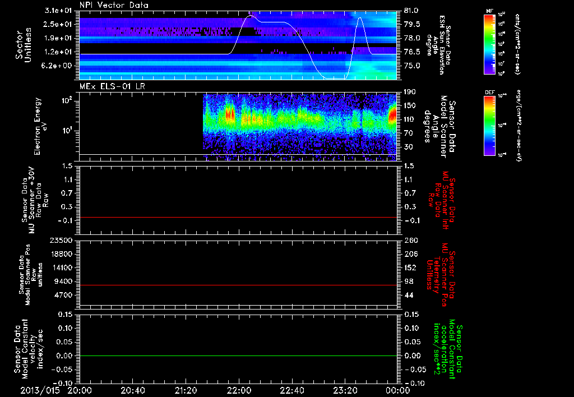The image size is (574, 397).
Task: Click the 81.0 elevation angle tick label
Action: tap(412, 11)
